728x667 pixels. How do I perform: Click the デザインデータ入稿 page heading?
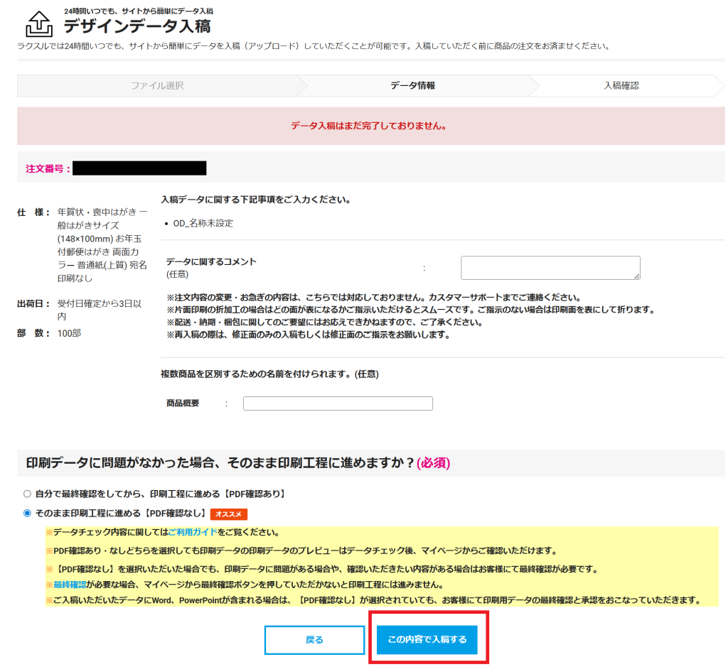tap(136, 26)
